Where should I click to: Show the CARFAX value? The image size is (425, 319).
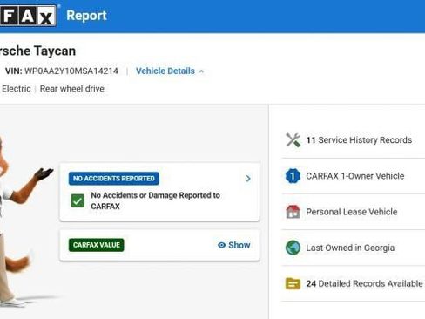pyautogui.click(x=234, y=245)
